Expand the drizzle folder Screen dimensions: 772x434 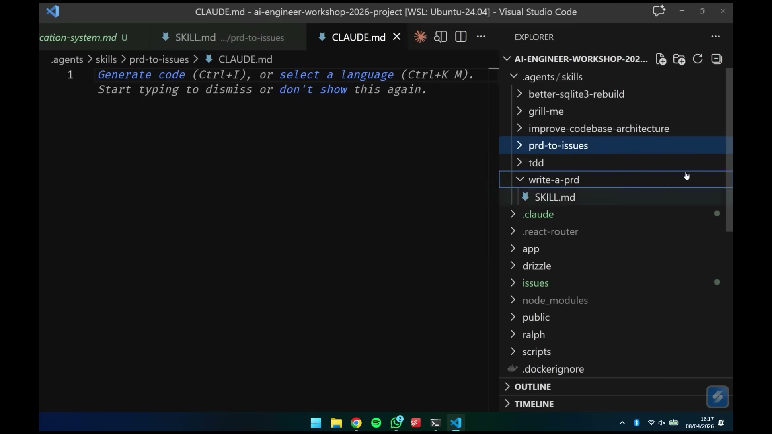pos(615,266)
